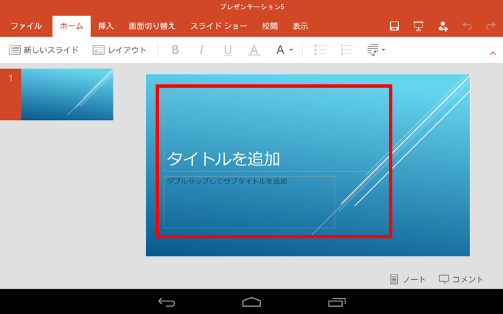Apply bulleted list formatting

321,50
